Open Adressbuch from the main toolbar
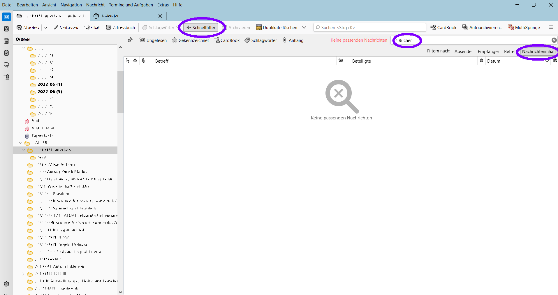The width and height of the screenshot is (558, 295). (121, 27)
